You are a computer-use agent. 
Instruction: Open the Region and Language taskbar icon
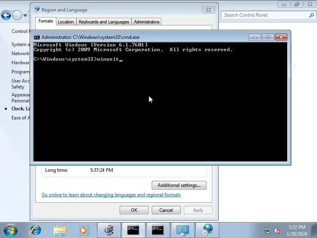pyautogui.click(x=207, y=230)
